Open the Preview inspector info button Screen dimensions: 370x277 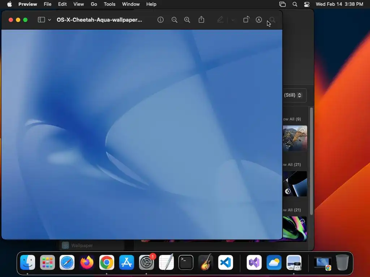pos(160,20)
